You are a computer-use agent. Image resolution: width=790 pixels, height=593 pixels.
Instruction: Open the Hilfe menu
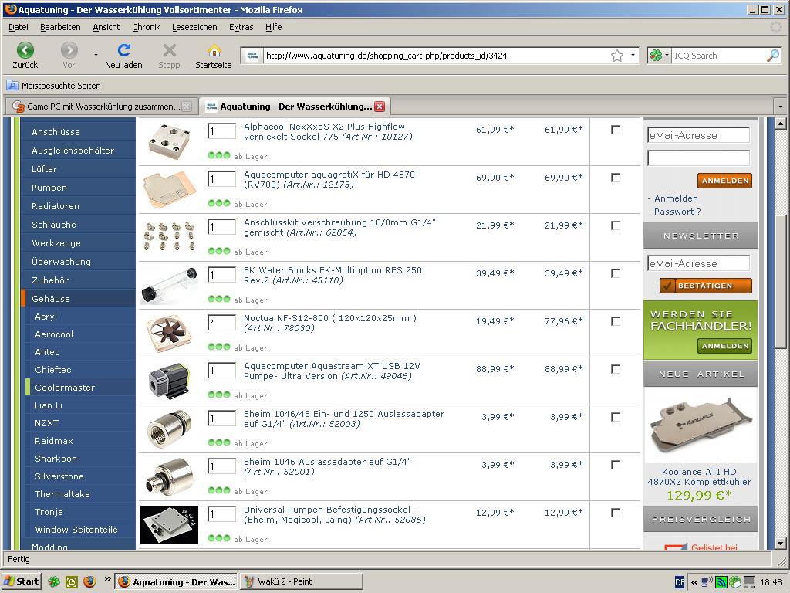[274, 27]
